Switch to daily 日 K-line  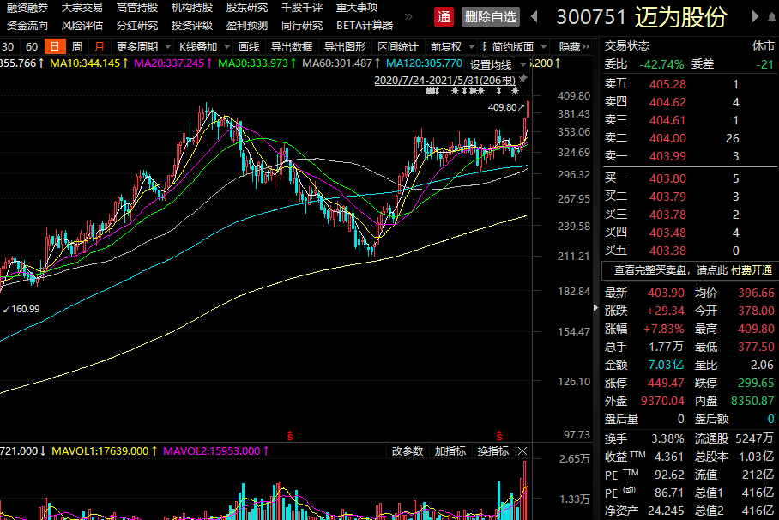[55, 46]
